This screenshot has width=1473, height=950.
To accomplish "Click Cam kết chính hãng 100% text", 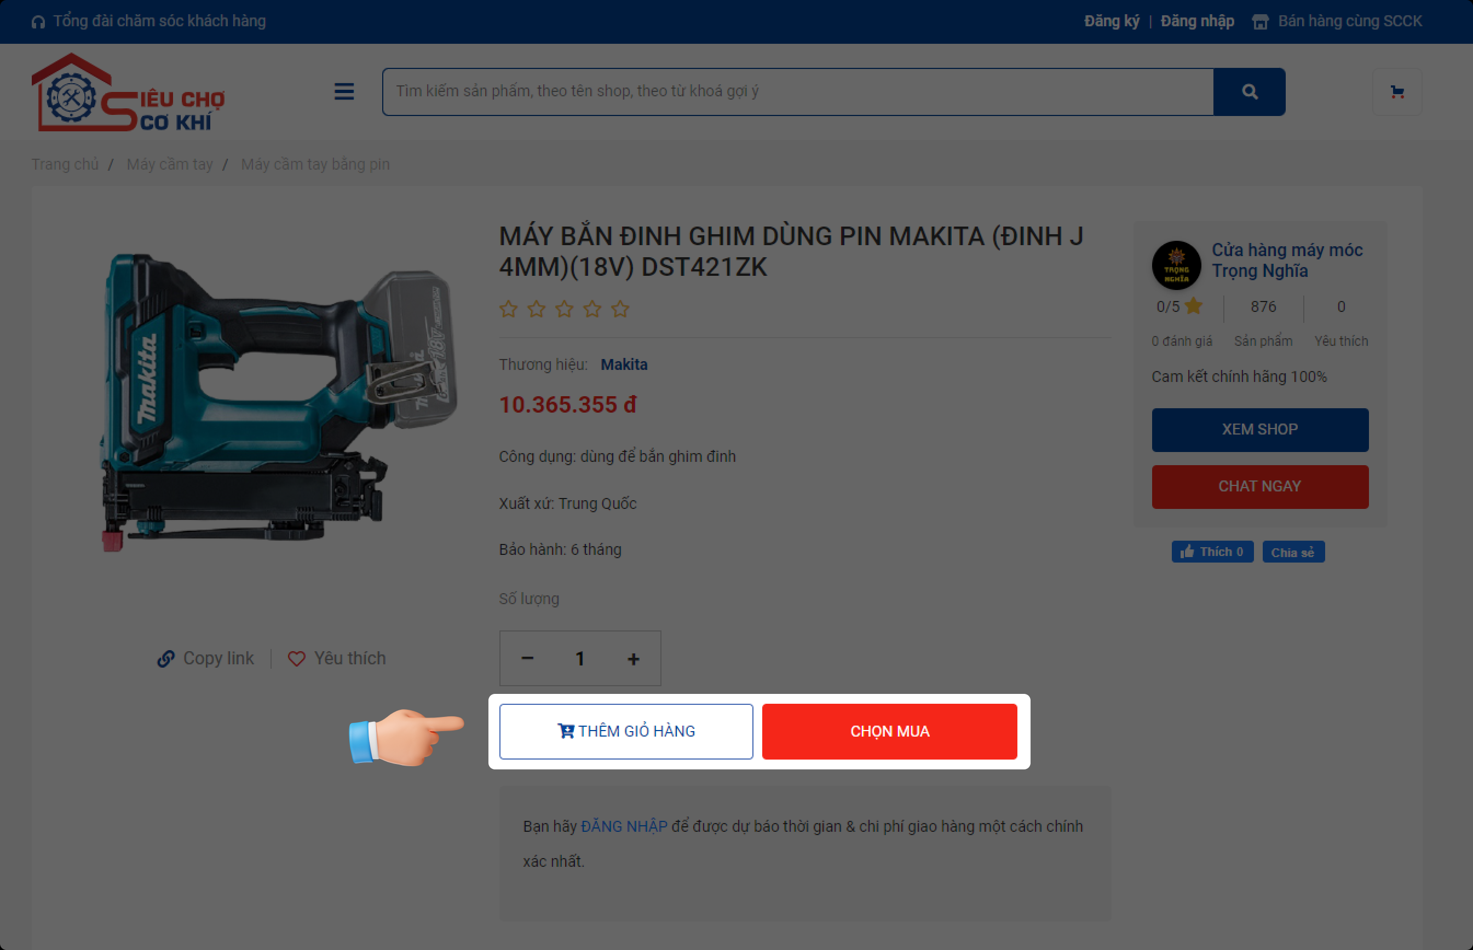I will [x=1239, y=376].
